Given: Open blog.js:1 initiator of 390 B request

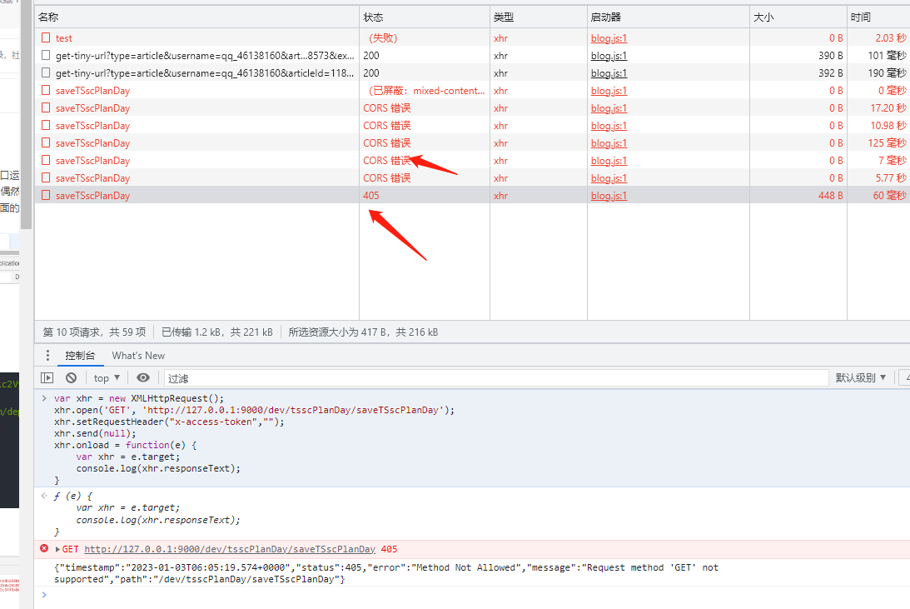Looking at the screenshot, I should coord(609,56).
